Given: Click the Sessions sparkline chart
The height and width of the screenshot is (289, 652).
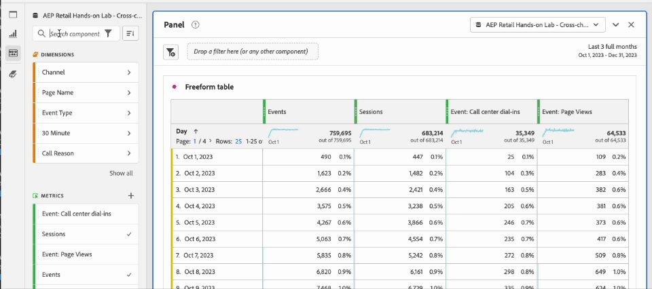Looking at the screenshot, I should pos(375,133).
